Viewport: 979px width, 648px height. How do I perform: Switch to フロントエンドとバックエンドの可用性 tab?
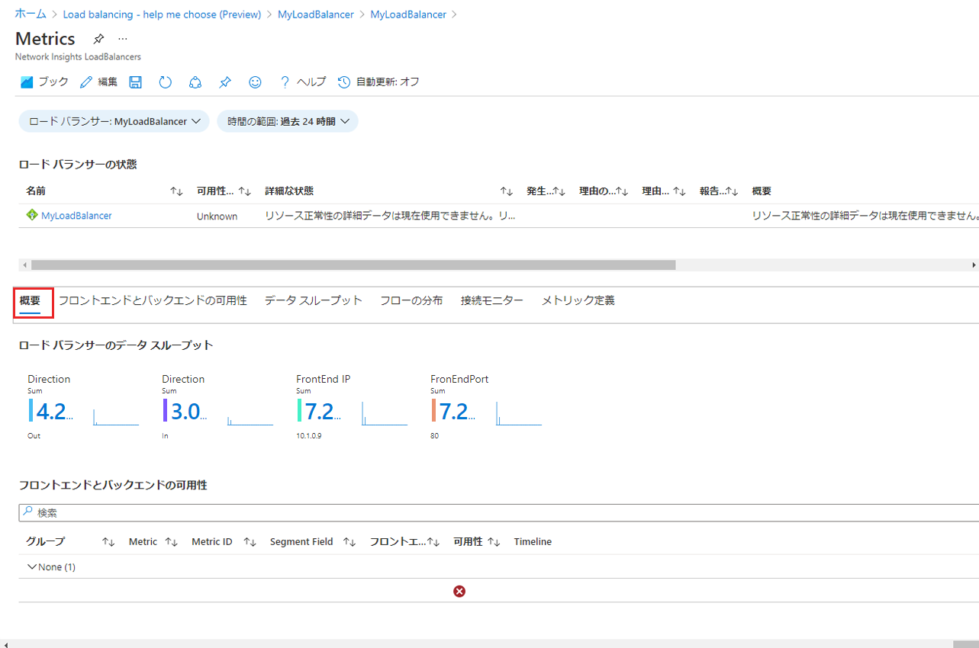[153, 301]
